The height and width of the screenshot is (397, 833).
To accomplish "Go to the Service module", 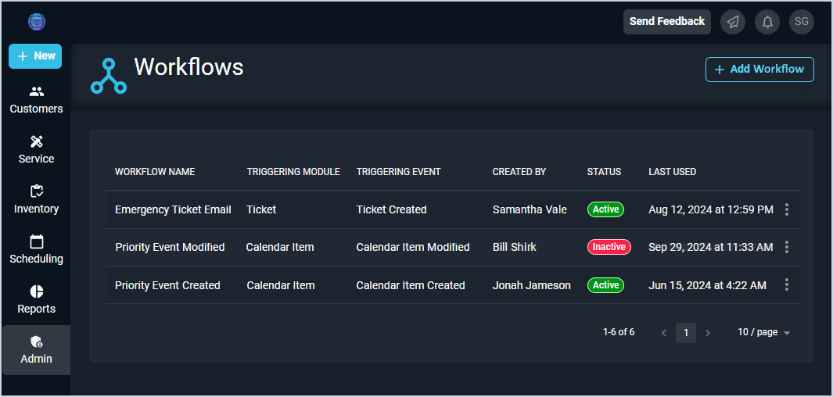I will pyautogui.click(x=36, y=149).
